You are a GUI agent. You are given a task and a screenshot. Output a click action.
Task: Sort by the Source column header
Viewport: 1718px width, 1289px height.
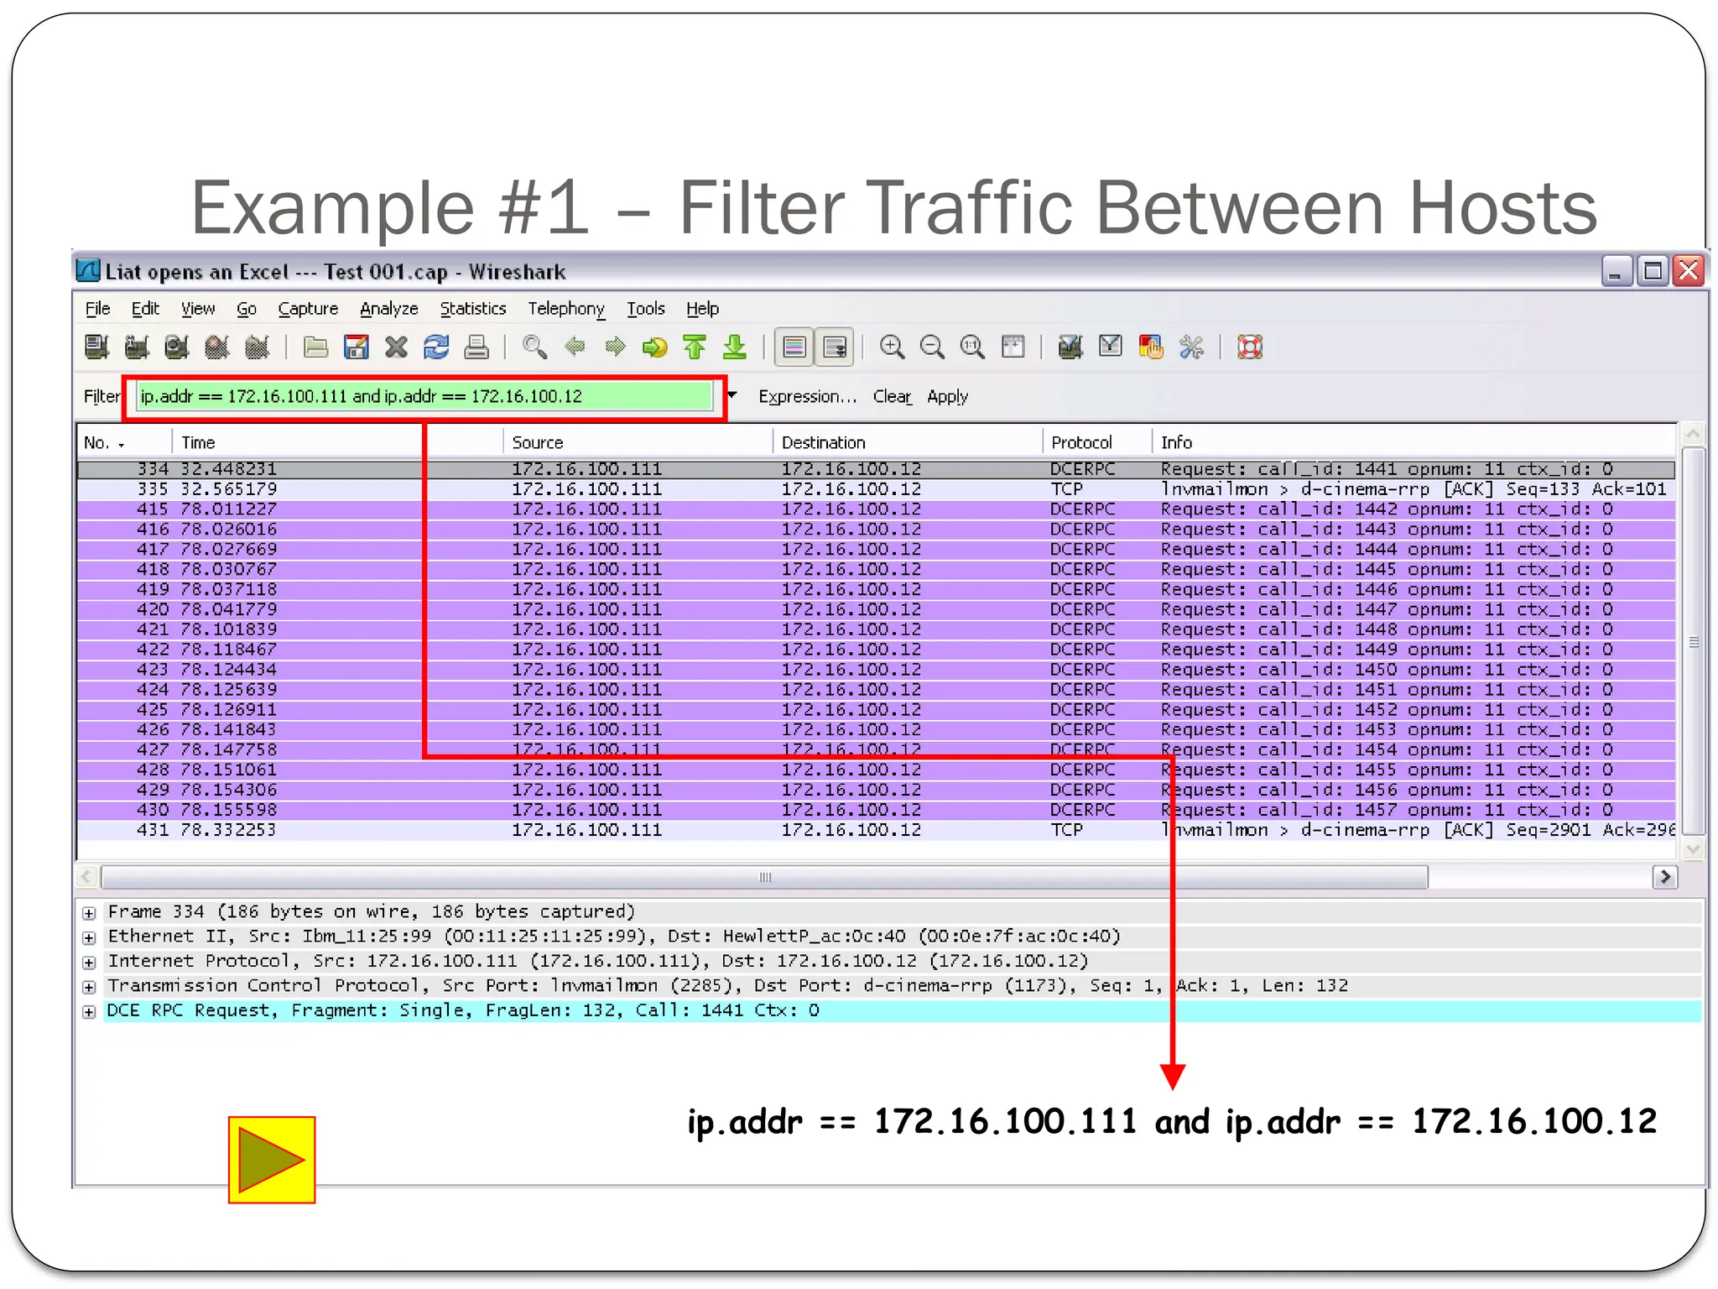click(637, 442)
